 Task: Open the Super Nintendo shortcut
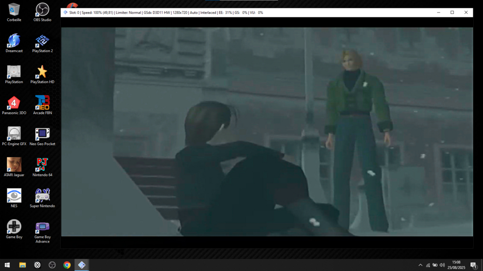42,199
